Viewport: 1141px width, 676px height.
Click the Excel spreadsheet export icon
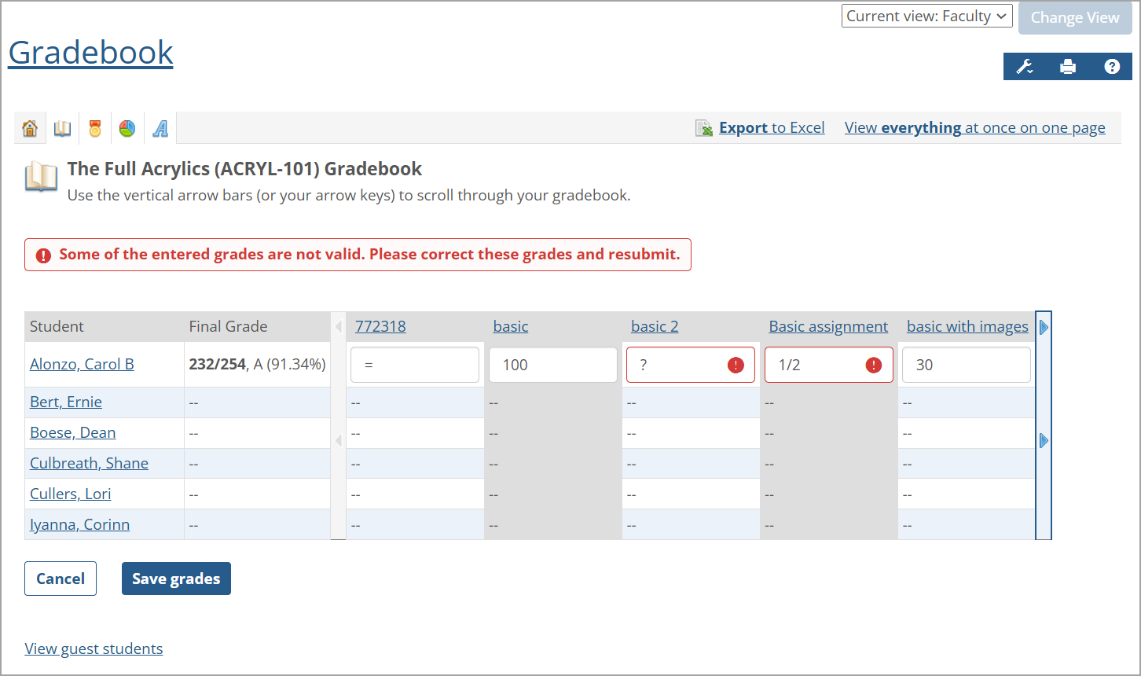point(704,128)
